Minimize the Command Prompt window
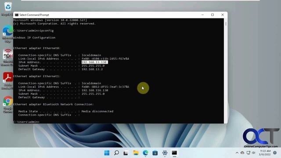Viewport: 281px width, 158px height. tap(202, 15)
